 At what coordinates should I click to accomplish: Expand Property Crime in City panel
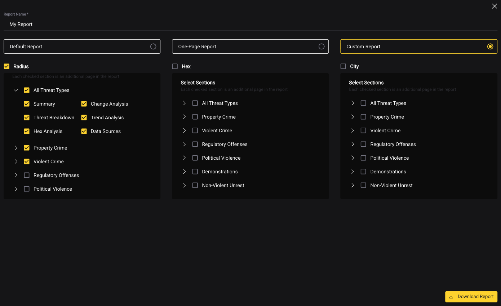click(353, 117)
